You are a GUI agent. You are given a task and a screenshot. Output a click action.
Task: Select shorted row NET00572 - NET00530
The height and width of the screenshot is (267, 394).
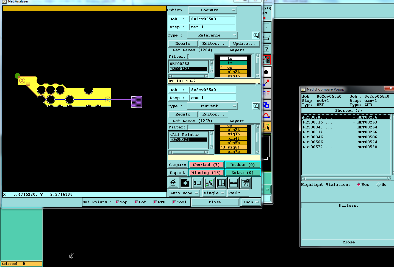pos(346,147)
